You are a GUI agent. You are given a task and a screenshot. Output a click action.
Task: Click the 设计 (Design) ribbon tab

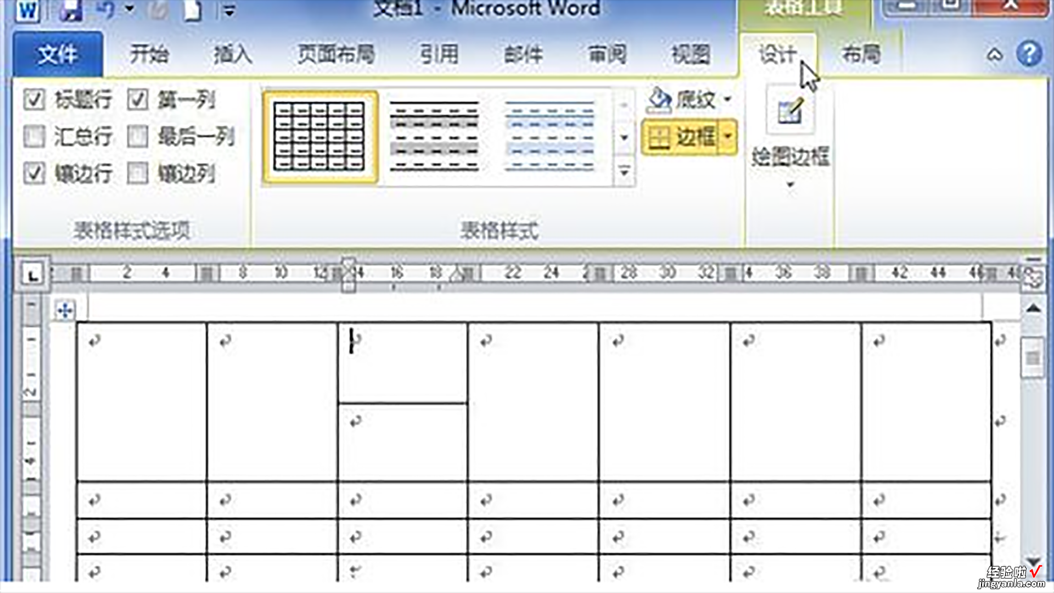pyautogui.click(x=777, y=54)
